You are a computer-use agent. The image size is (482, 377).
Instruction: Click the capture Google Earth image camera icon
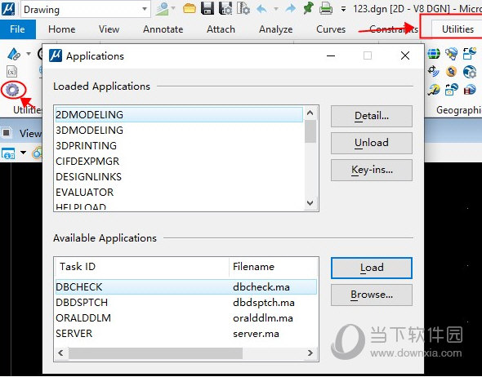(x=451, y=90)
